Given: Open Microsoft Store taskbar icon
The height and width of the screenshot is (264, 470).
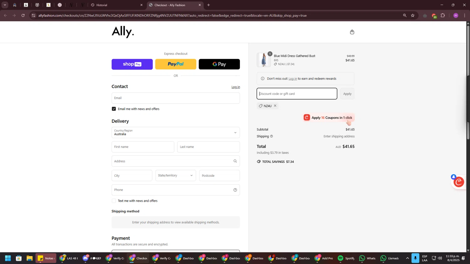Looking at the screenshot, I should coord(19,258).
